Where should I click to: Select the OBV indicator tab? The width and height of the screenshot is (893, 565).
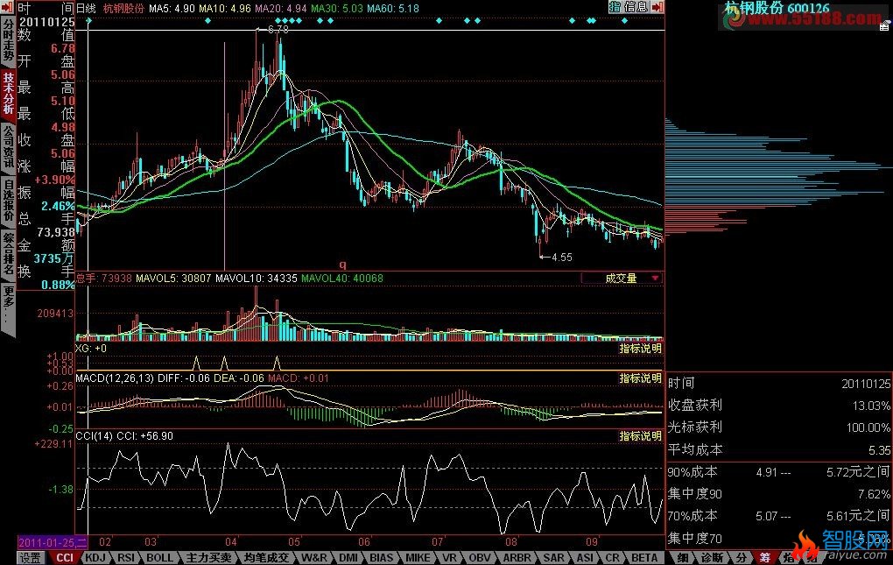[480, 558]
